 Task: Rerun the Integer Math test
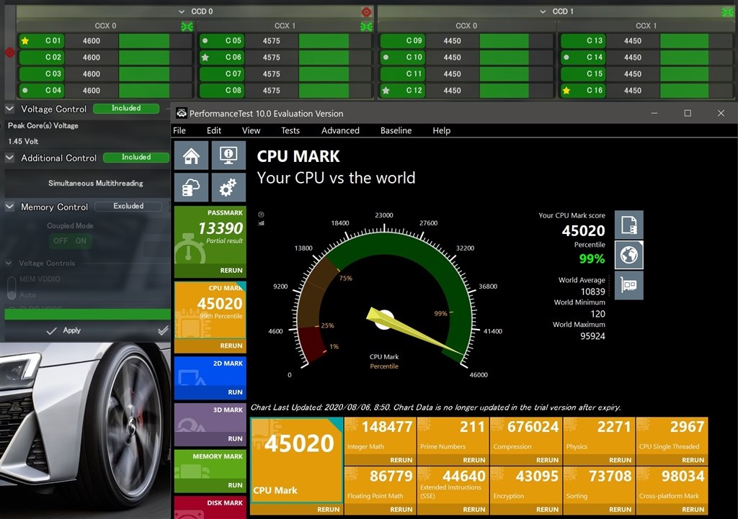pos(401,460)
